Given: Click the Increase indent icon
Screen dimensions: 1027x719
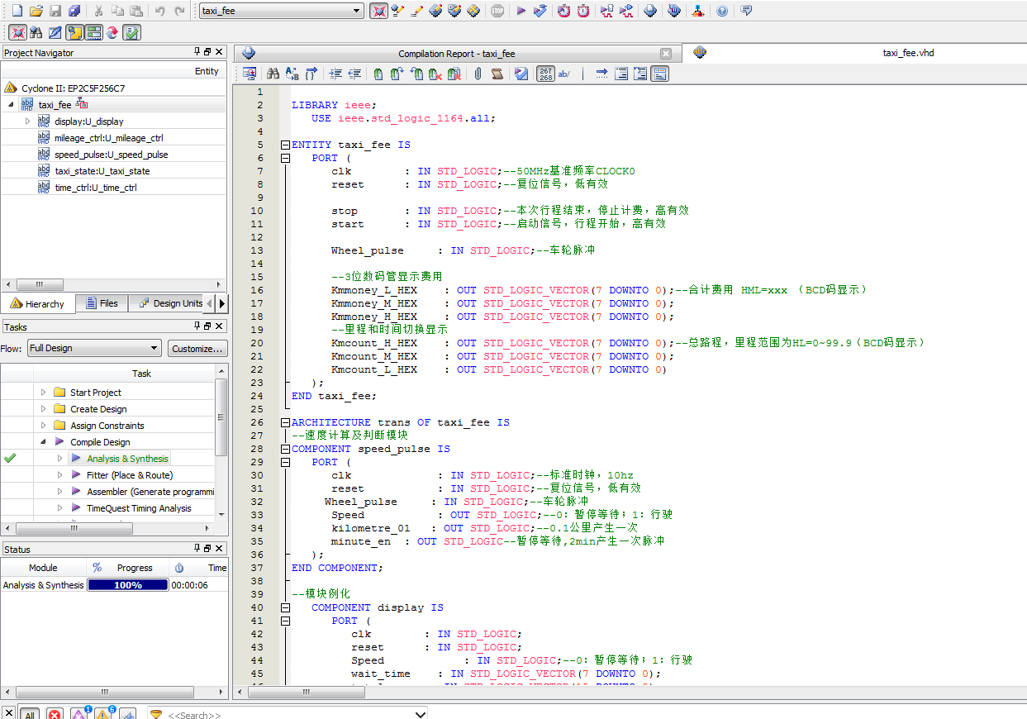Looking at the screenshot, I should pyautogui.click(x=335, y=74).
